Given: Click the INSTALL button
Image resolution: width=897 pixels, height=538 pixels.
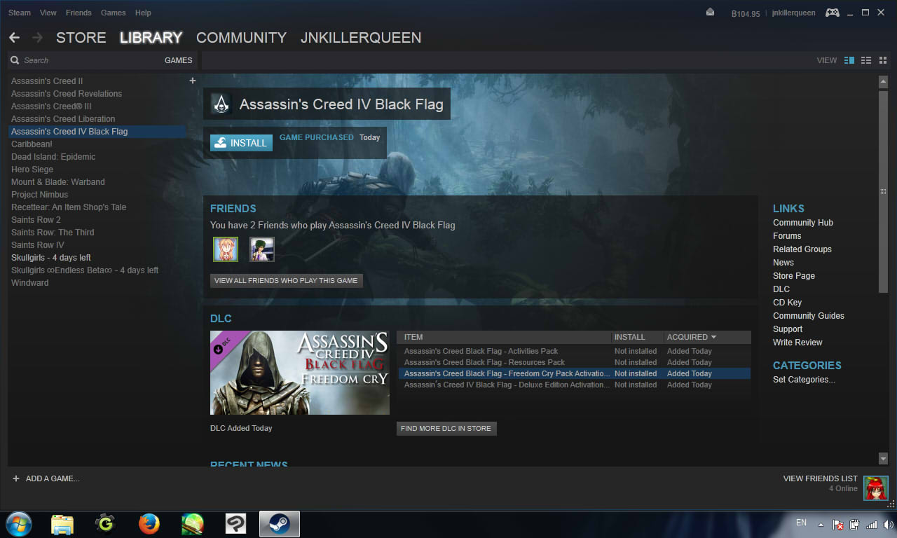Looking at the screenshot, I should point(241,143).
